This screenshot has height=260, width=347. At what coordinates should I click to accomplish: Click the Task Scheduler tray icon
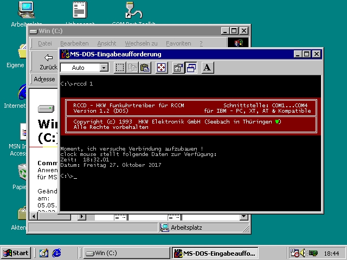point(294,253)
